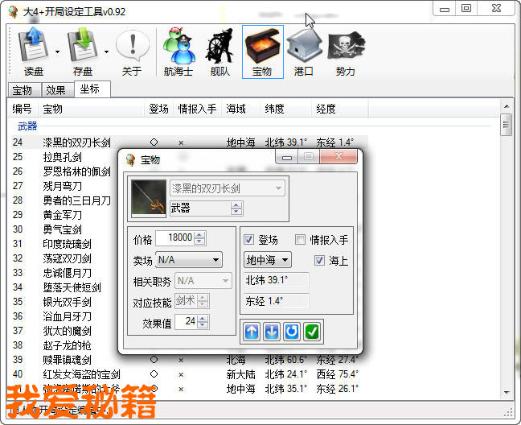
Task: Click the blue down arrow button
Action: 273,332
